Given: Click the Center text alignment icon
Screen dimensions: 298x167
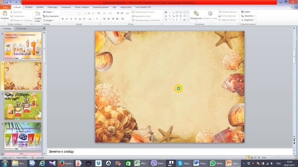Looking at the screenshot, I should click(108, 19).
